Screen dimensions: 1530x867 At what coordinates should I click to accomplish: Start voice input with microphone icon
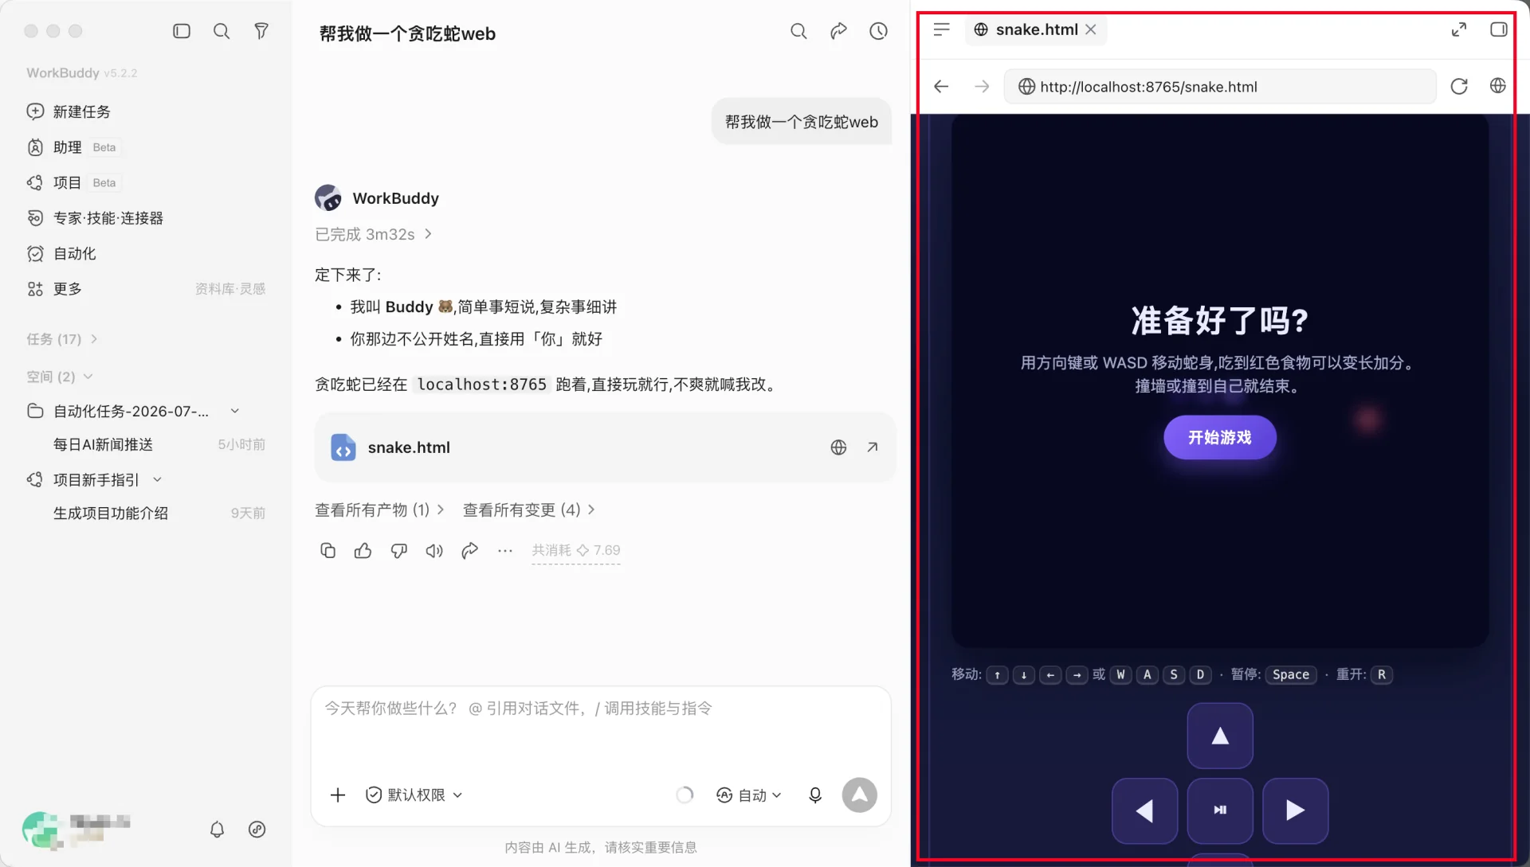[814, 795]
